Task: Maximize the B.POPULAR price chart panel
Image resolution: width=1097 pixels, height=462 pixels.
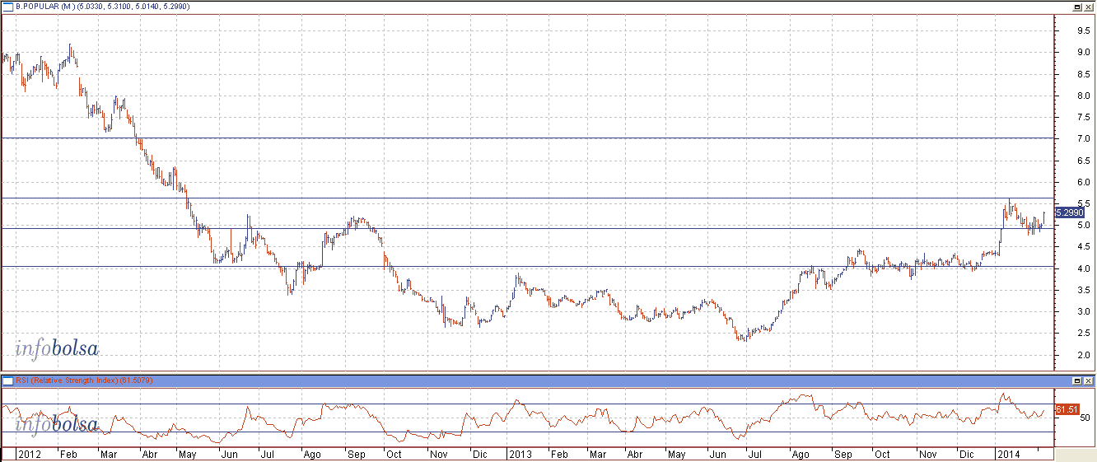Action: tap(1076, 6)
